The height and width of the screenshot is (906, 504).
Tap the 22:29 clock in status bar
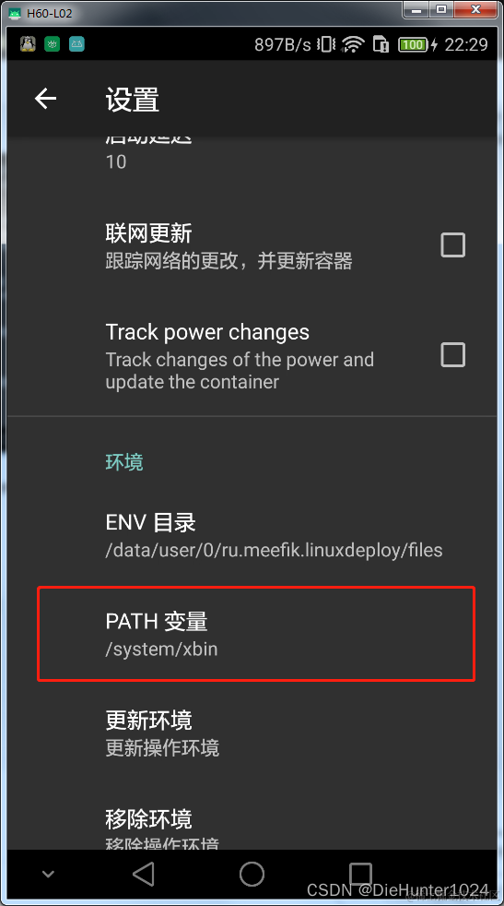coord(466,44)
